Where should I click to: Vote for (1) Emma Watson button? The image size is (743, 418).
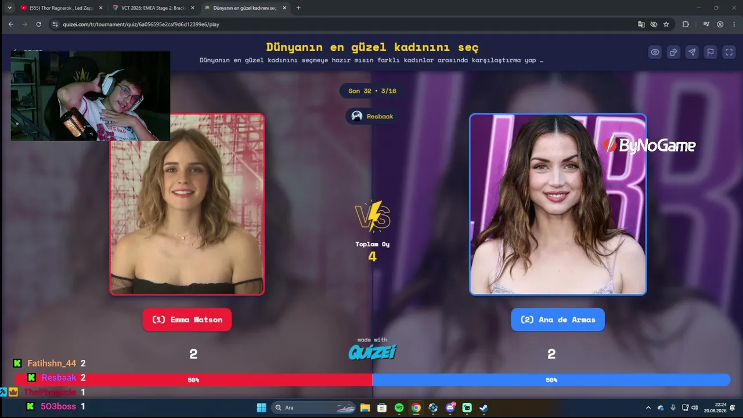(187, 320)
